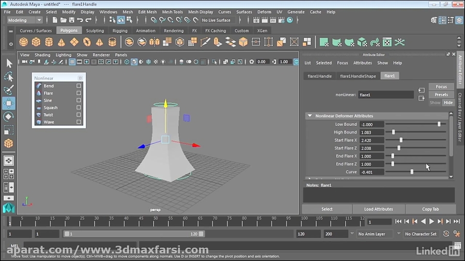Screen dimensions: 465x261
Task: Open the Bend options box
Action: pos(79,86)
